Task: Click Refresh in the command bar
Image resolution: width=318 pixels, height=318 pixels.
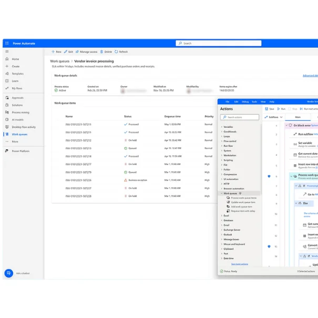Action: [121, 52]
